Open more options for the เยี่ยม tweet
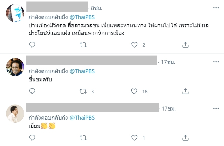The image size is (224, 146). (x=216, y=108)
